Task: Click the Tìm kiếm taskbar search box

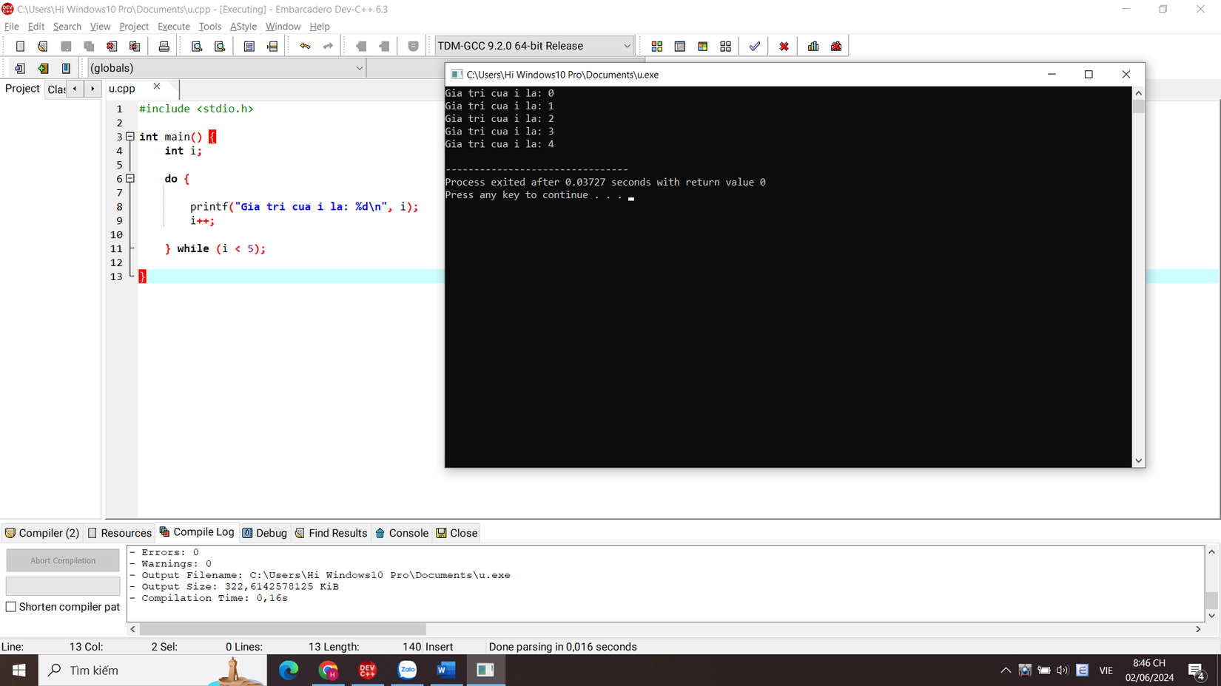Action: 152,670
